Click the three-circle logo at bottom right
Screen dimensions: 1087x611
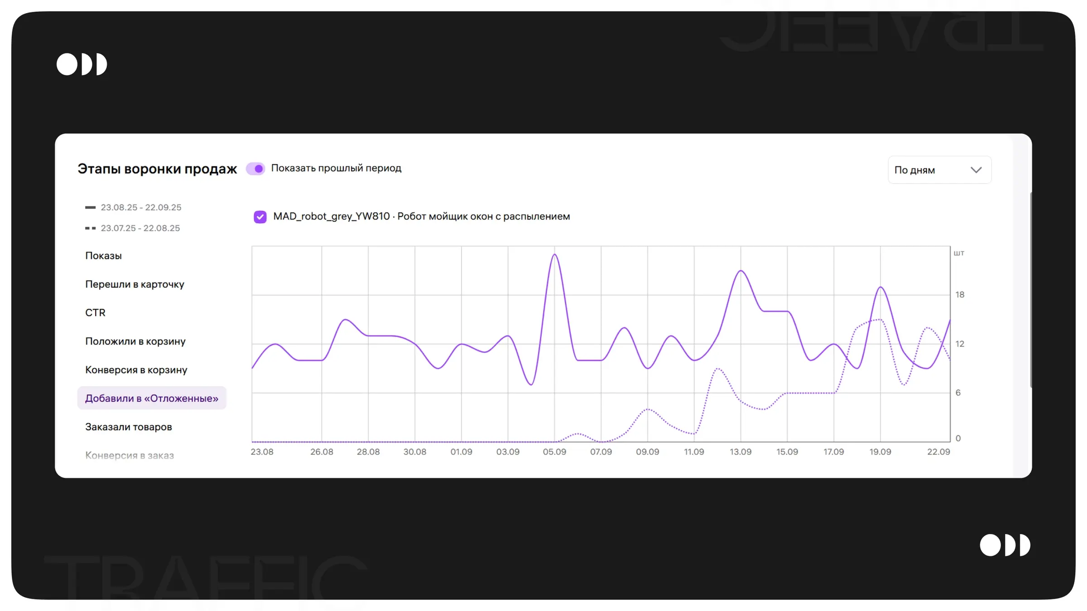click(1005, 545)
